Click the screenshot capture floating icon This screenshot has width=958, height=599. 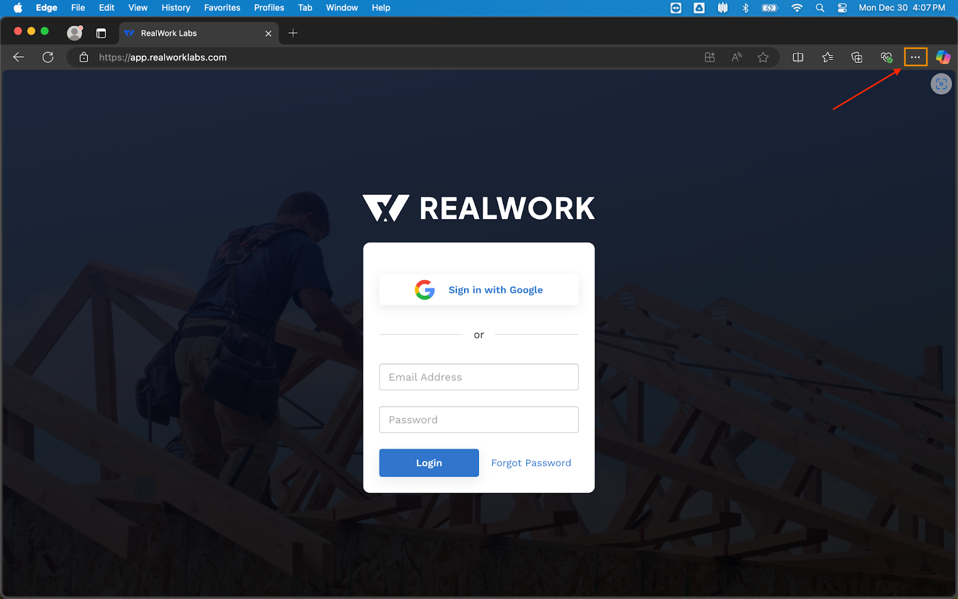tap(941, 84)
